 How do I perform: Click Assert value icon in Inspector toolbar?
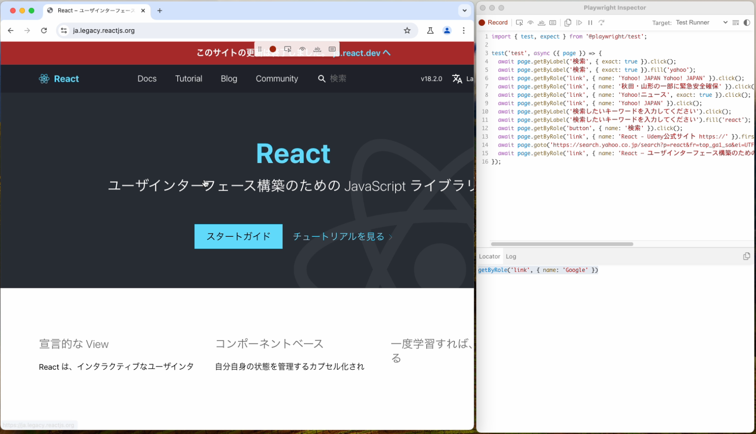coord(553,23)
